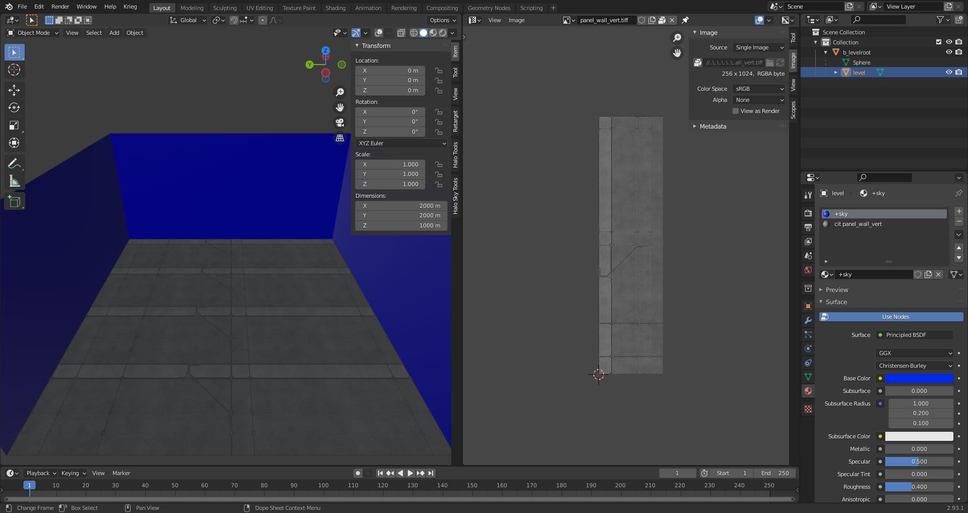The width and height of the screenshot is (968, 513).
Task: Open viewport Options button
Action: 442,20
